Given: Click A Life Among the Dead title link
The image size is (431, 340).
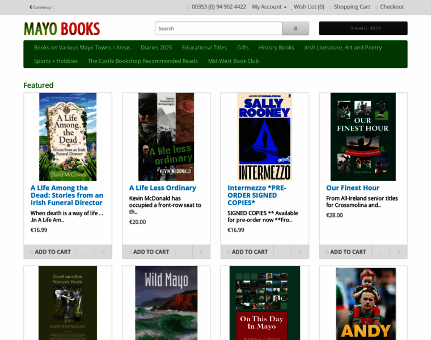Looking at the screenshot, I should (67, 195).
